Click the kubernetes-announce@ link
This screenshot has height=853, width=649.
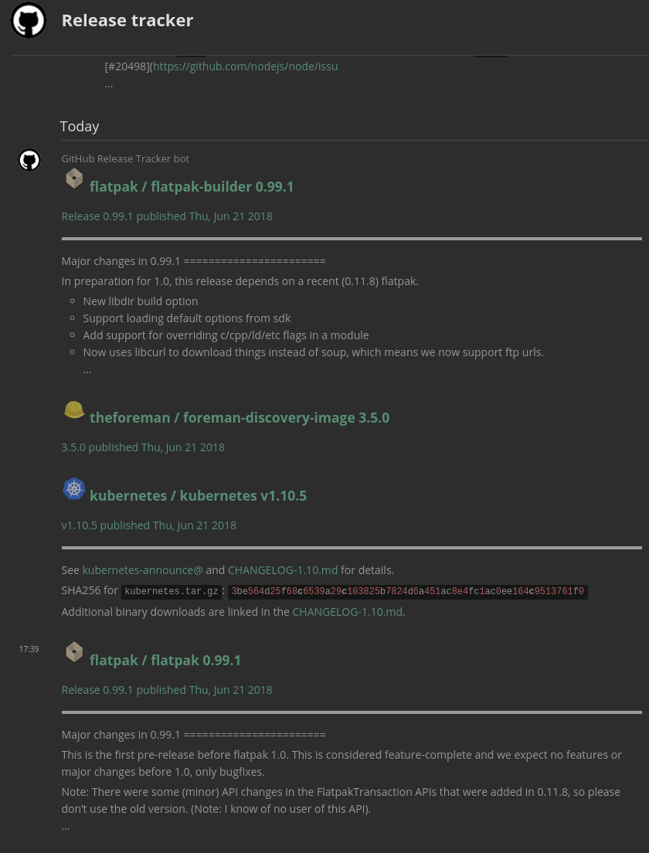tap(143, 570)
